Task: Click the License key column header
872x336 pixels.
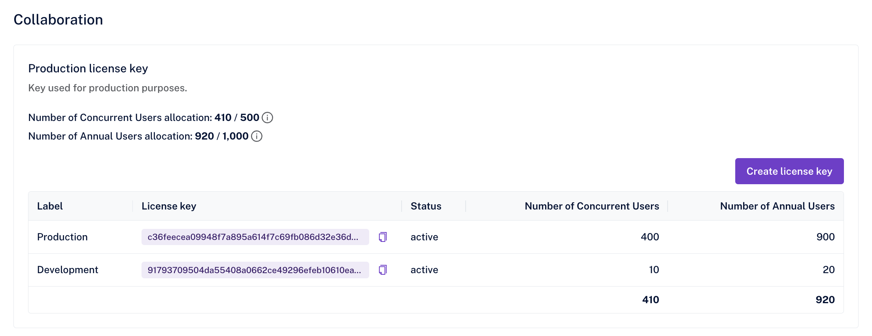Action: tap(169, 206)
